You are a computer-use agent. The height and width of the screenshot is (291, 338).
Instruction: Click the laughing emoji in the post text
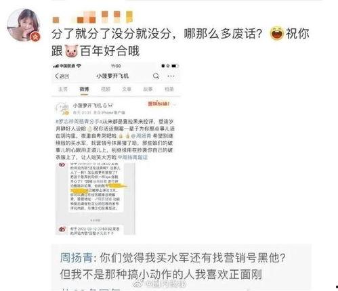pyautogui.click(x=276, y=33)
